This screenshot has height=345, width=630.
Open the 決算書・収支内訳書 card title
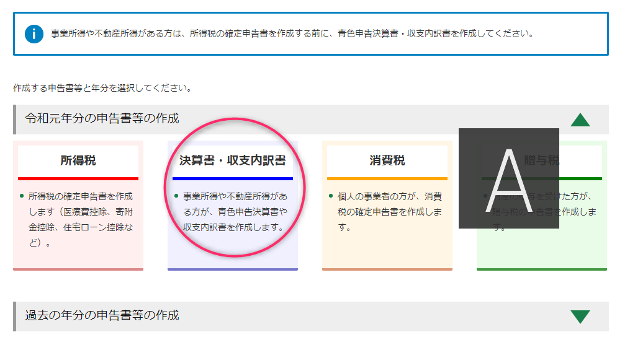(x=232, y=161)
